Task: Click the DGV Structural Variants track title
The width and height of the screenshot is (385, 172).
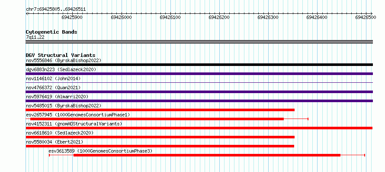Action: click(61, 55)
